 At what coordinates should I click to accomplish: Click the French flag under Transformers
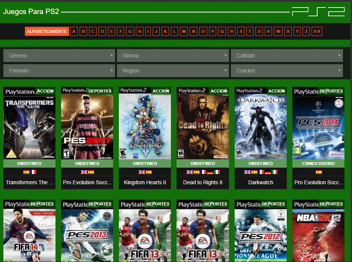click(33, 172)
